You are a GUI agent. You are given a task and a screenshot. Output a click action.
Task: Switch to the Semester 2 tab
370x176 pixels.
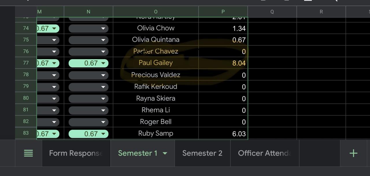click(202, 153)
